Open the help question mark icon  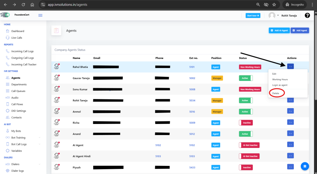(307, 15)
